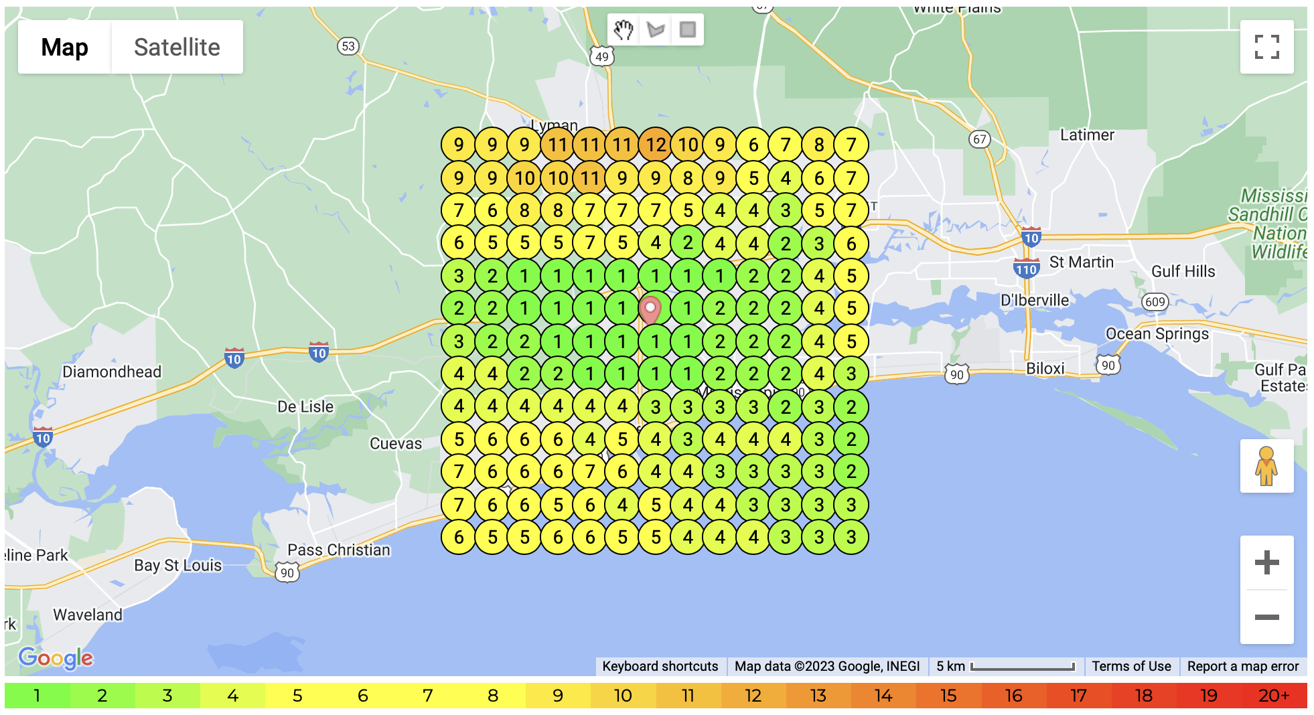
Task: Click the Latimer map label
Action: pos(1088,135)
